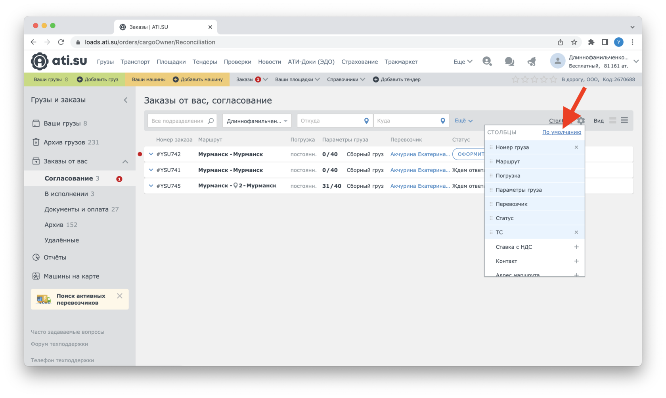Click search icon in Все подразделения field

point(211,121)
